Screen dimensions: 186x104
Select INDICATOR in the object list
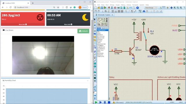click(101, 38)
